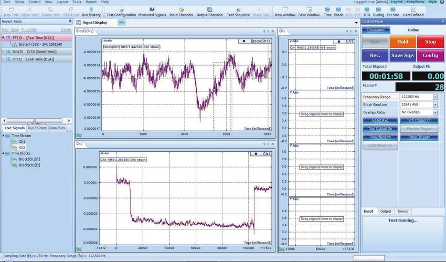Open the Block window icon

338,12
